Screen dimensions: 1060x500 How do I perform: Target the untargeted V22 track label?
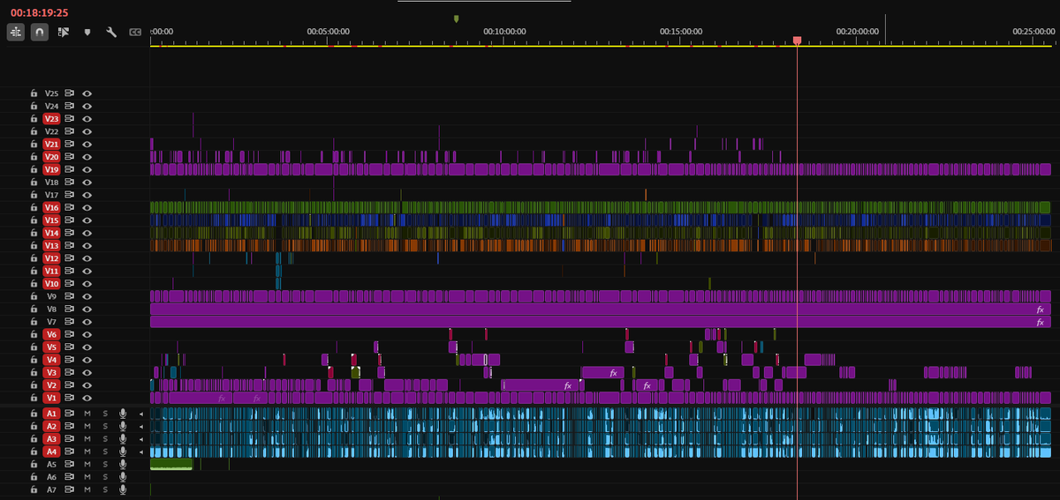(51, 131)
